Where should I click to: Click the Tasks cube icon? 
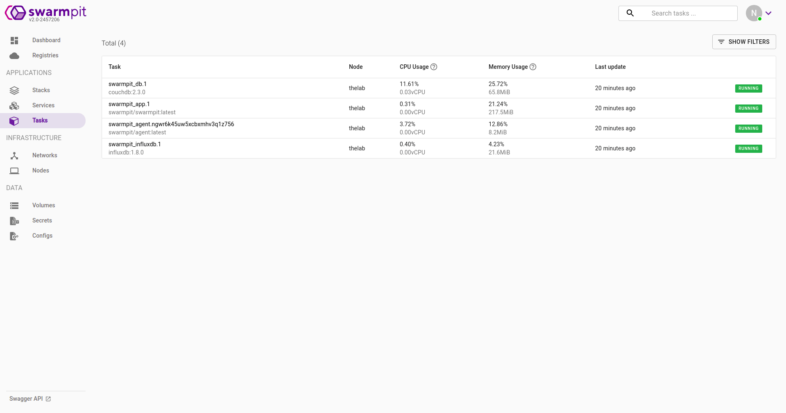14,120
